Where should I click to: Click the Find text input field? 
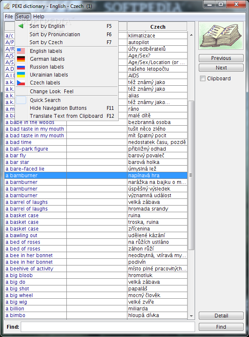point(108,327)
